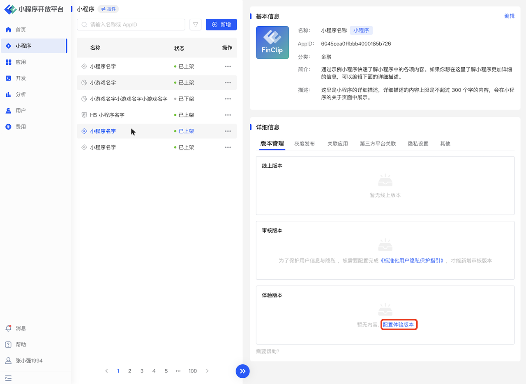Click the 配置体验版本 link
Screen dimensions: 526x384
pos(399,325)
